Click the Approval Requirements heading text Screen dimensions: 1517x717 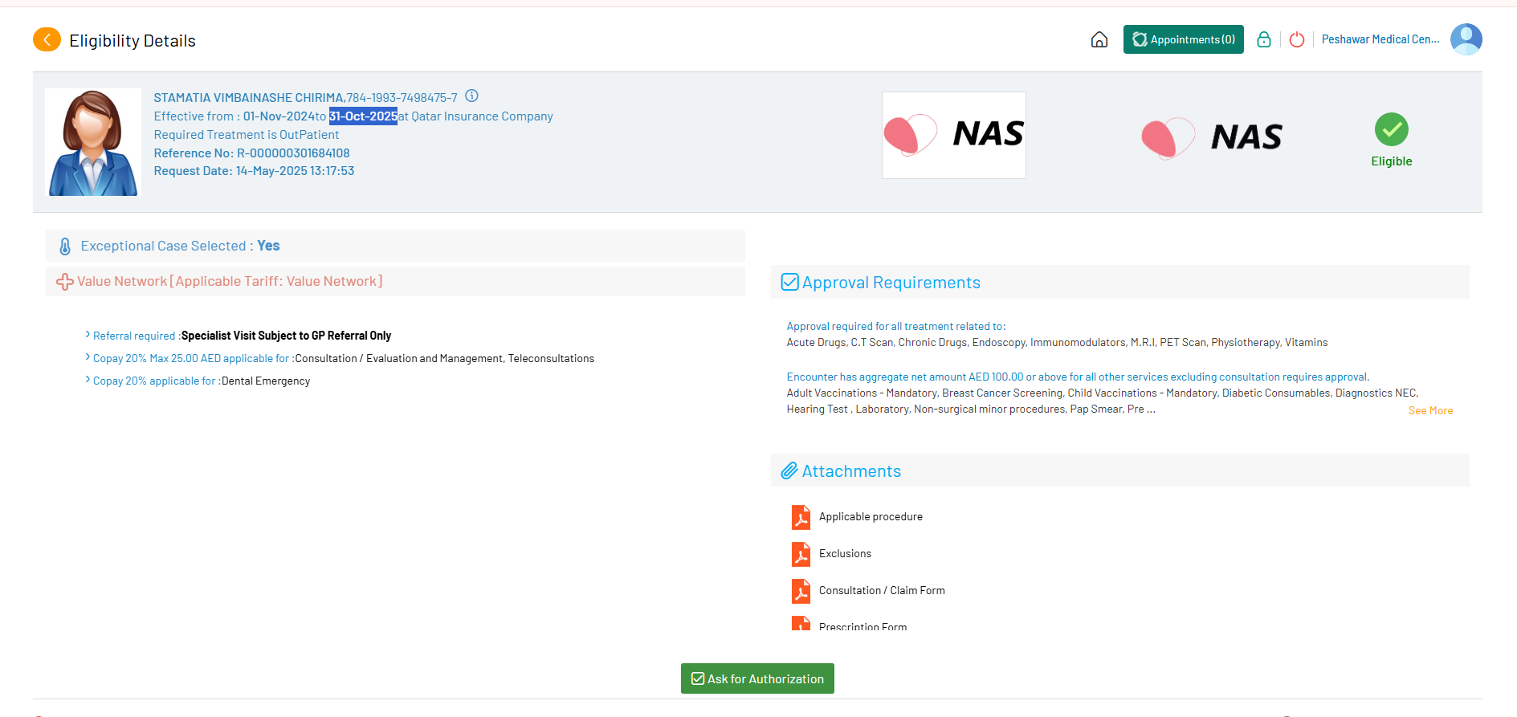click(x=891, y=283)
